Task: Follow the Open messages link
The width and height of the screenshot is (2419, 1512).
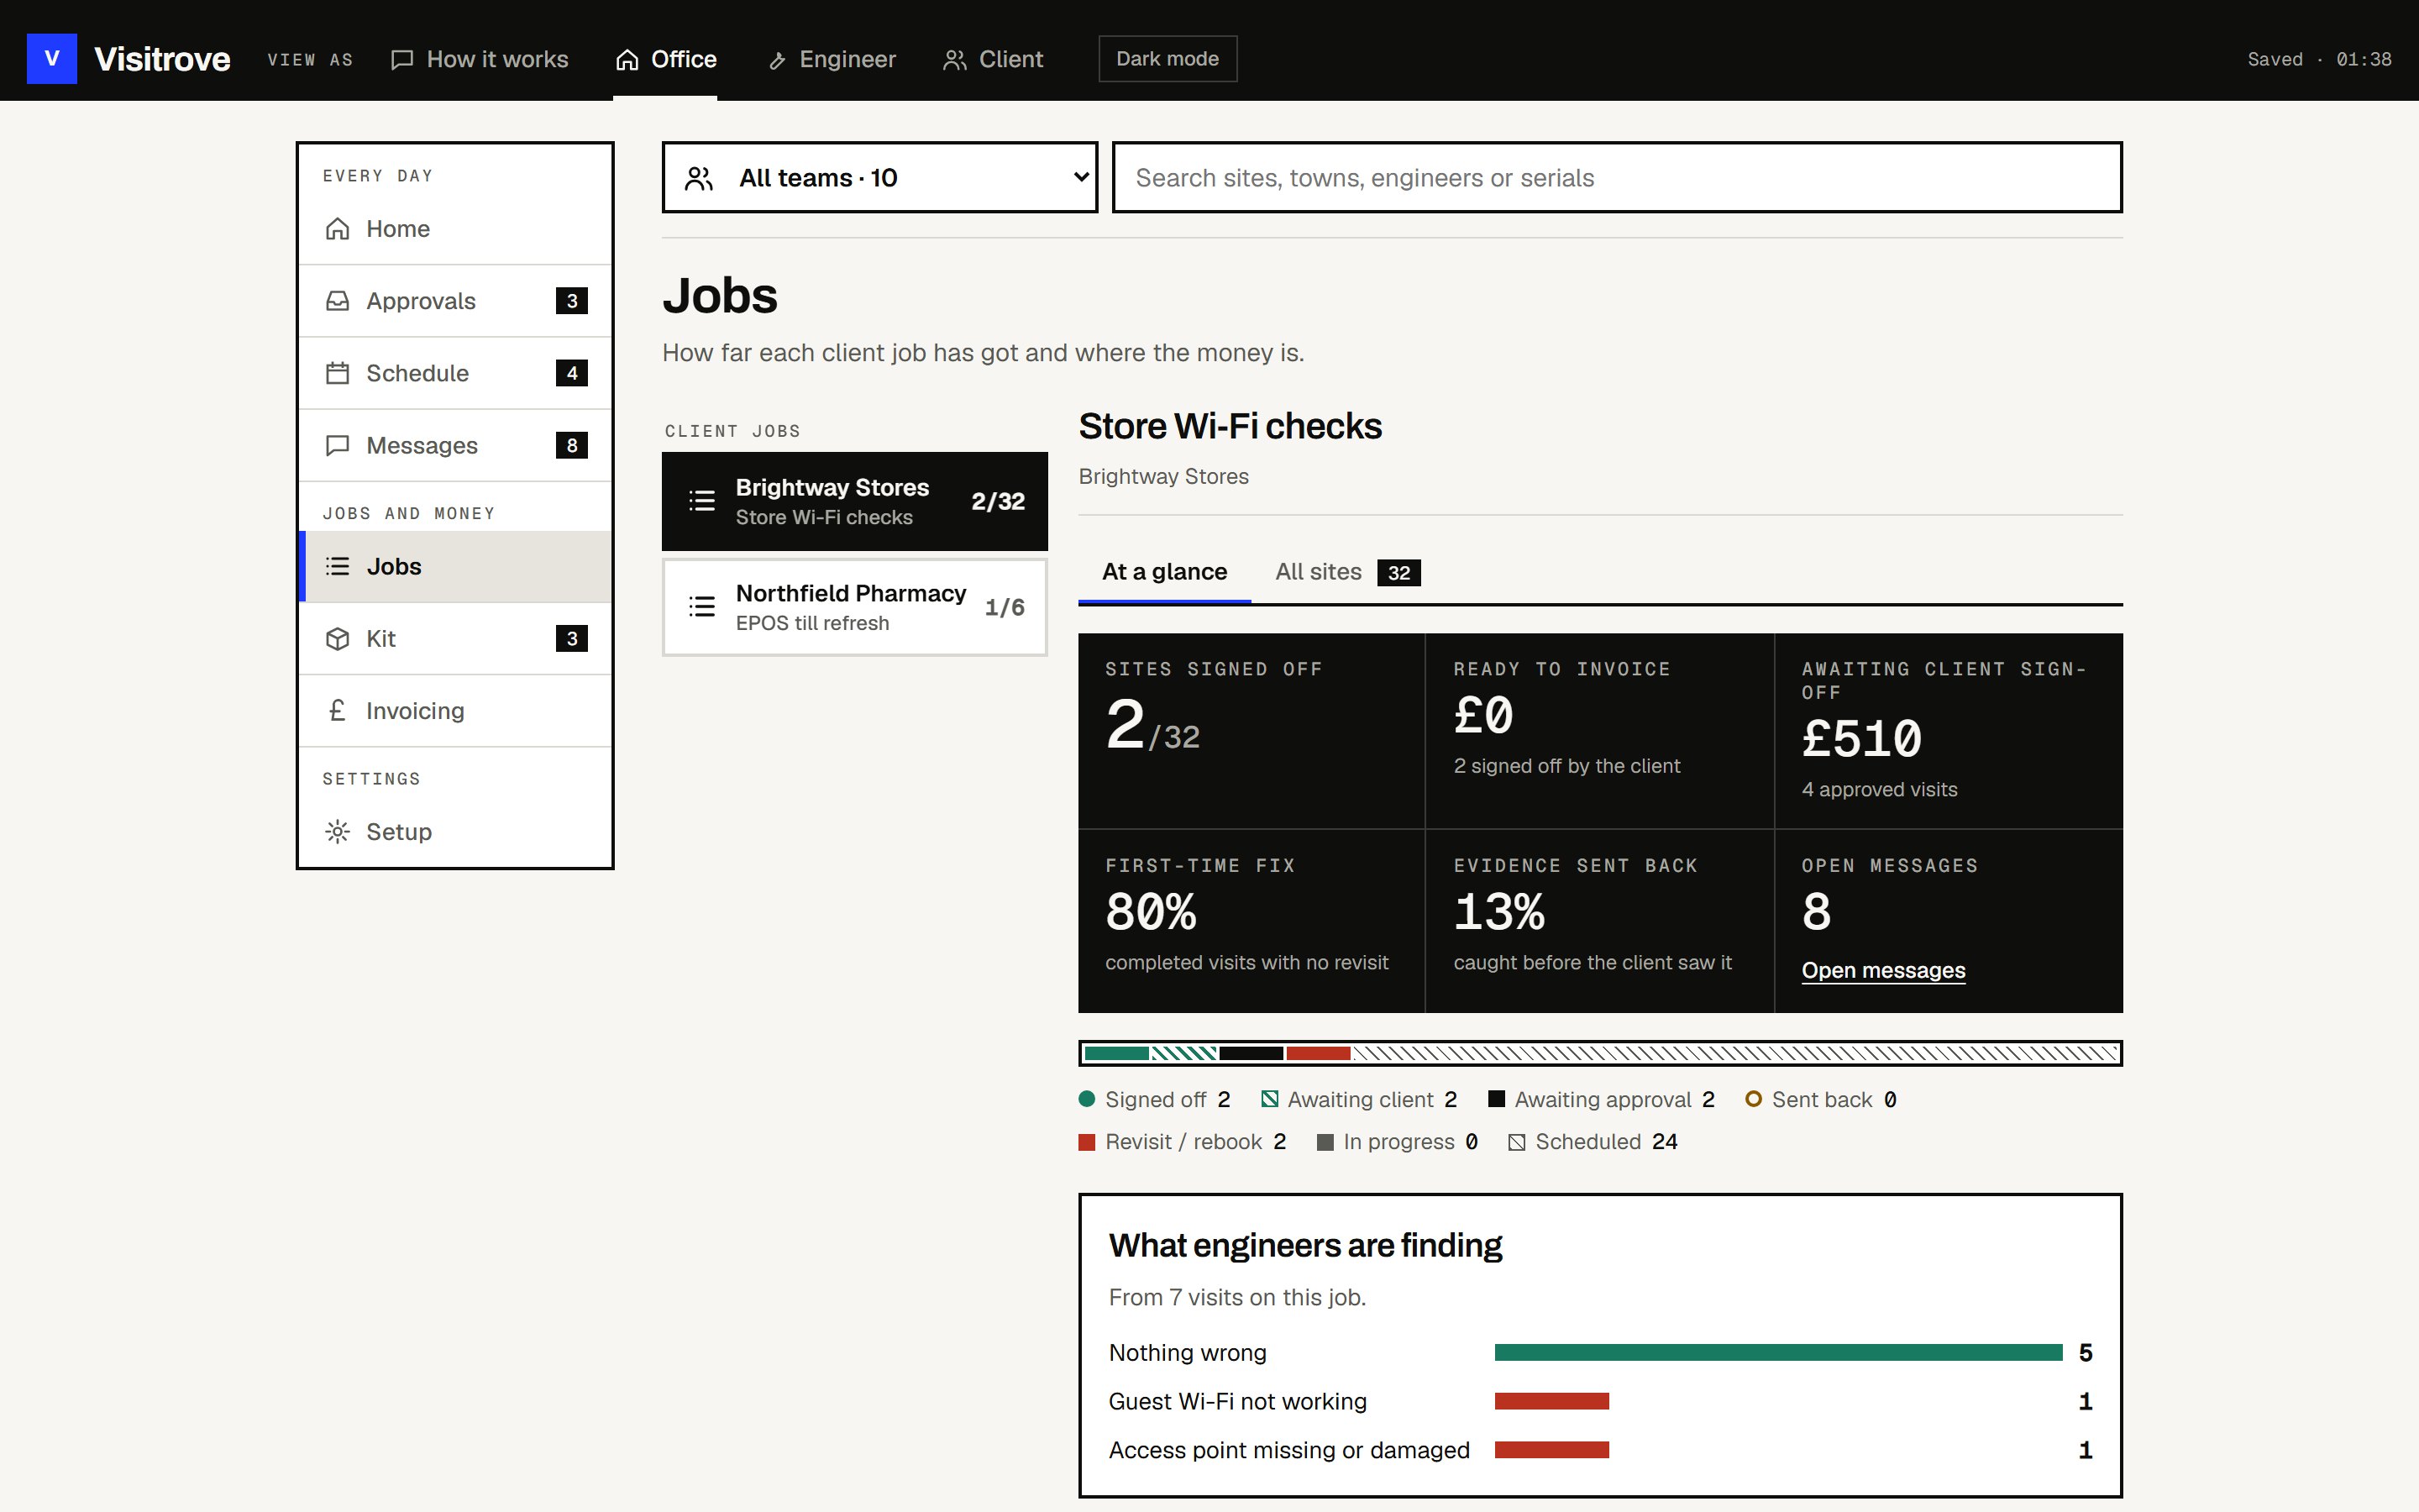Action: 1883,970
